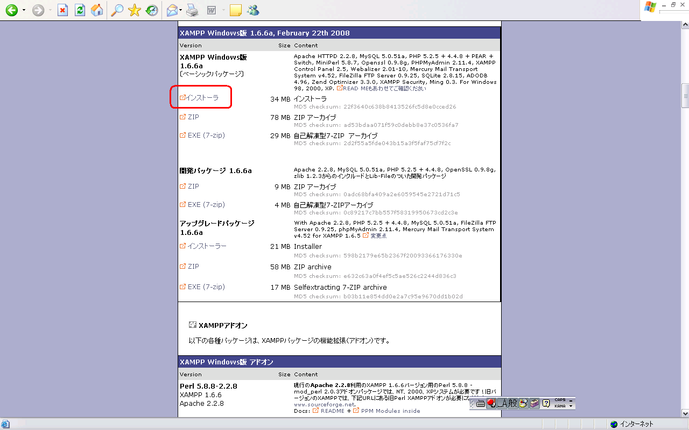Image resolution: width=689 pixels, height=430 pixels.
Task: Open the IME toolbox tools icon
Action: click(534, 403)
